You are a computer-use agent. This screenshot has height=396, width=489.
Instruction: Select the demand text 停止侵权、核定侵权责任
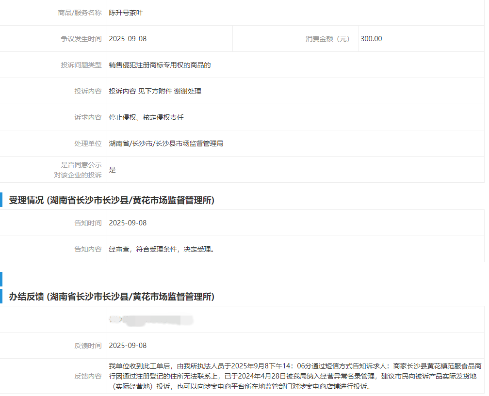coord(146,117)
